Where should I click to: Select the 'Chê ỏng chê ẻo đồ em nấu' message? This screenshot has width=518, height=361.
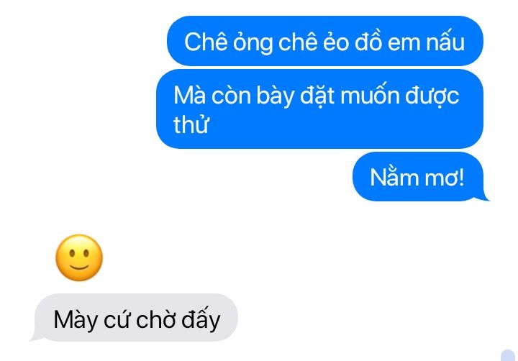coord(325,41)
